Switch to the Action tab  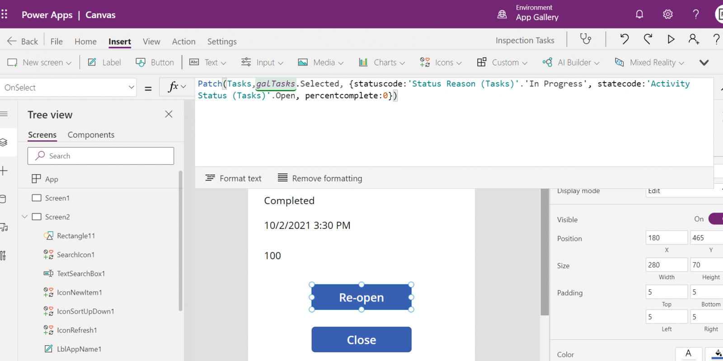click(183, 41)
